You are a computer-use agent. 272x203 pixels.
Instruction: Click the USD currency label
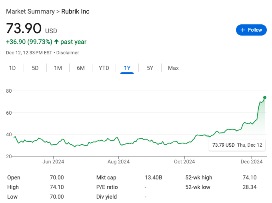(51, 31)
